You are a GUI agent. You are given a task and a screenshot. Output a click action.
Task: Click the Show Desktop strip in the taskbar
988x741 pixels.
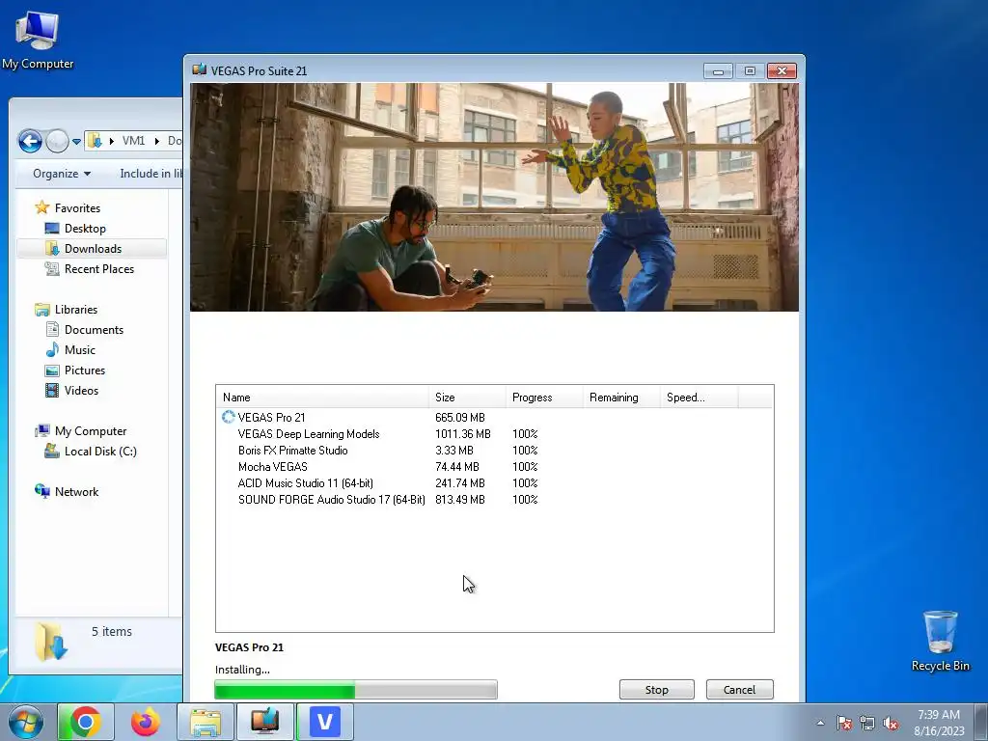coord(981,722)
